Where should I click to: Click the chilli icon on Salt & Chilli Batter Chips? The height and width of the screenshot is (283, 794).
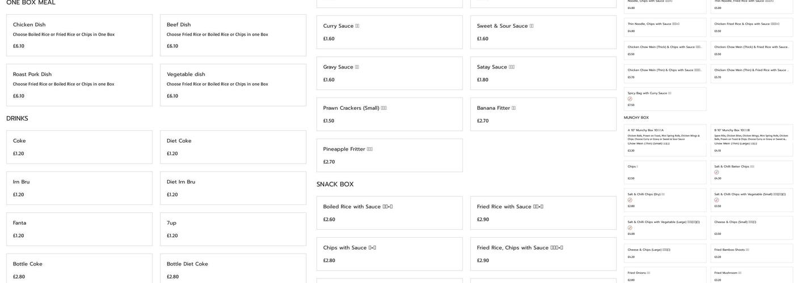point(716,173)
